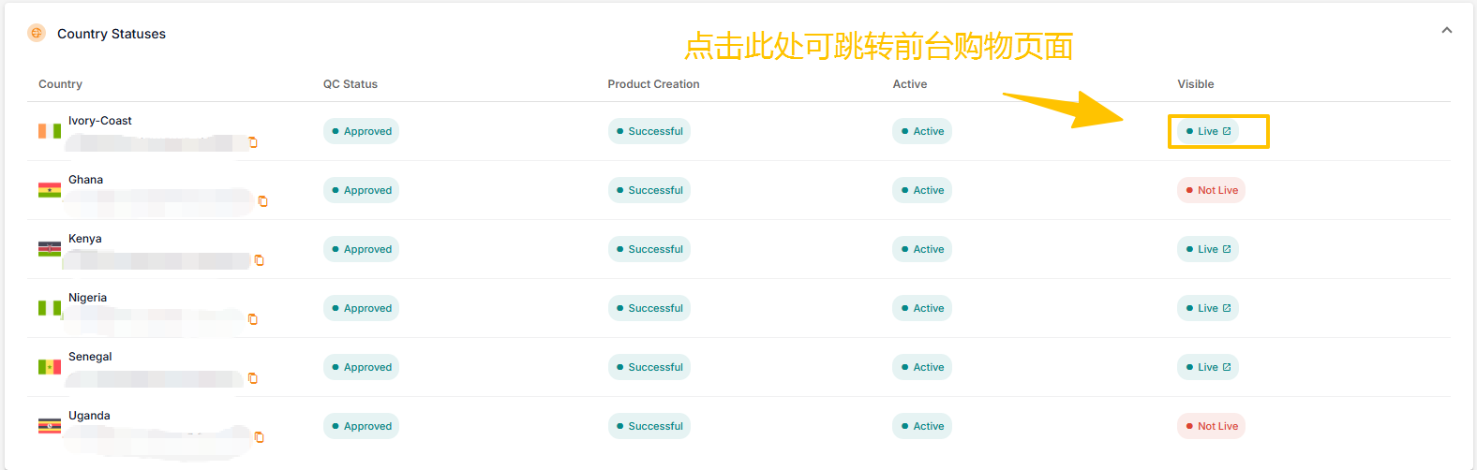Screen dimensions: 1477x470
Task: Copy the Senegal product ID icon
Action: click(253, 378)
